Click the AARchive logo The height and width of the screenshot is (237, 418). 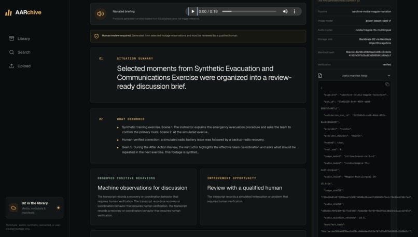[23, 12]
